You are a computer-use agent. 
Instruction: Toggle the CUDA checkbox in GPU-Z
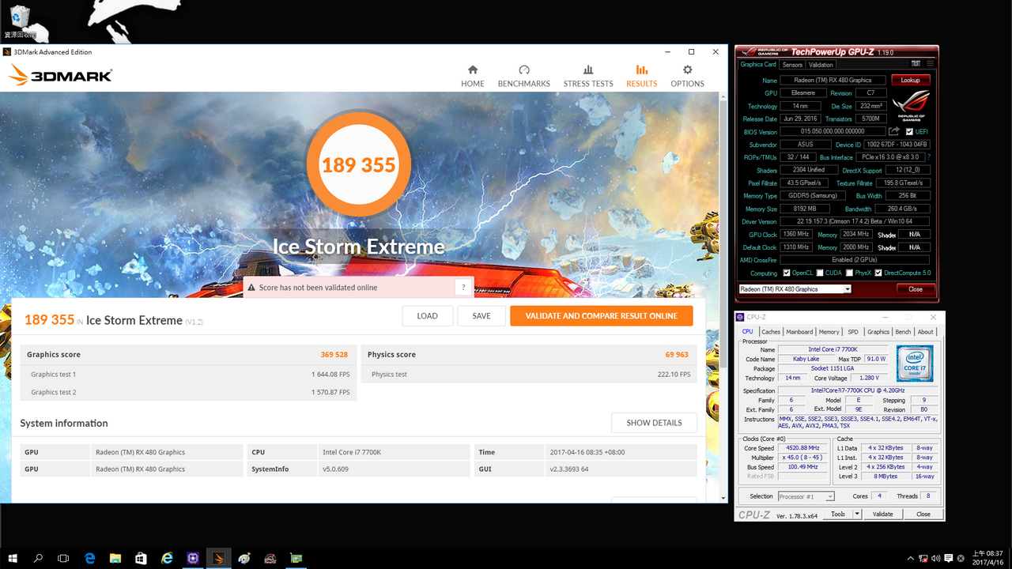818,273
